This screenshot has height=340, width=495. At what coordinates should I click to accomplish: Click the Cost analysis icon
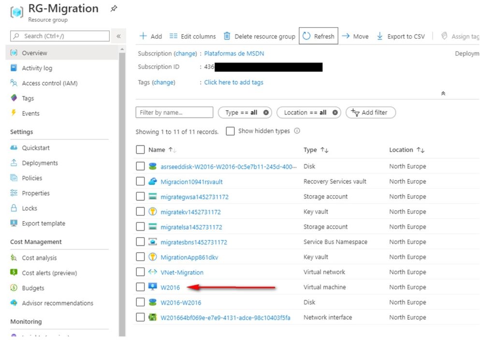[x=14, y=258]
